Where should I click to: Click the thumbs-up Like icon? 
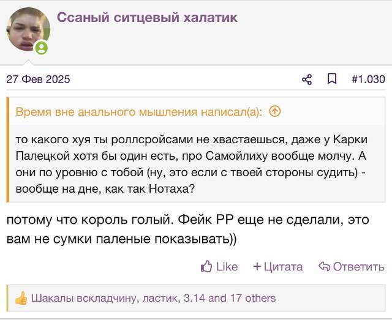206,266
